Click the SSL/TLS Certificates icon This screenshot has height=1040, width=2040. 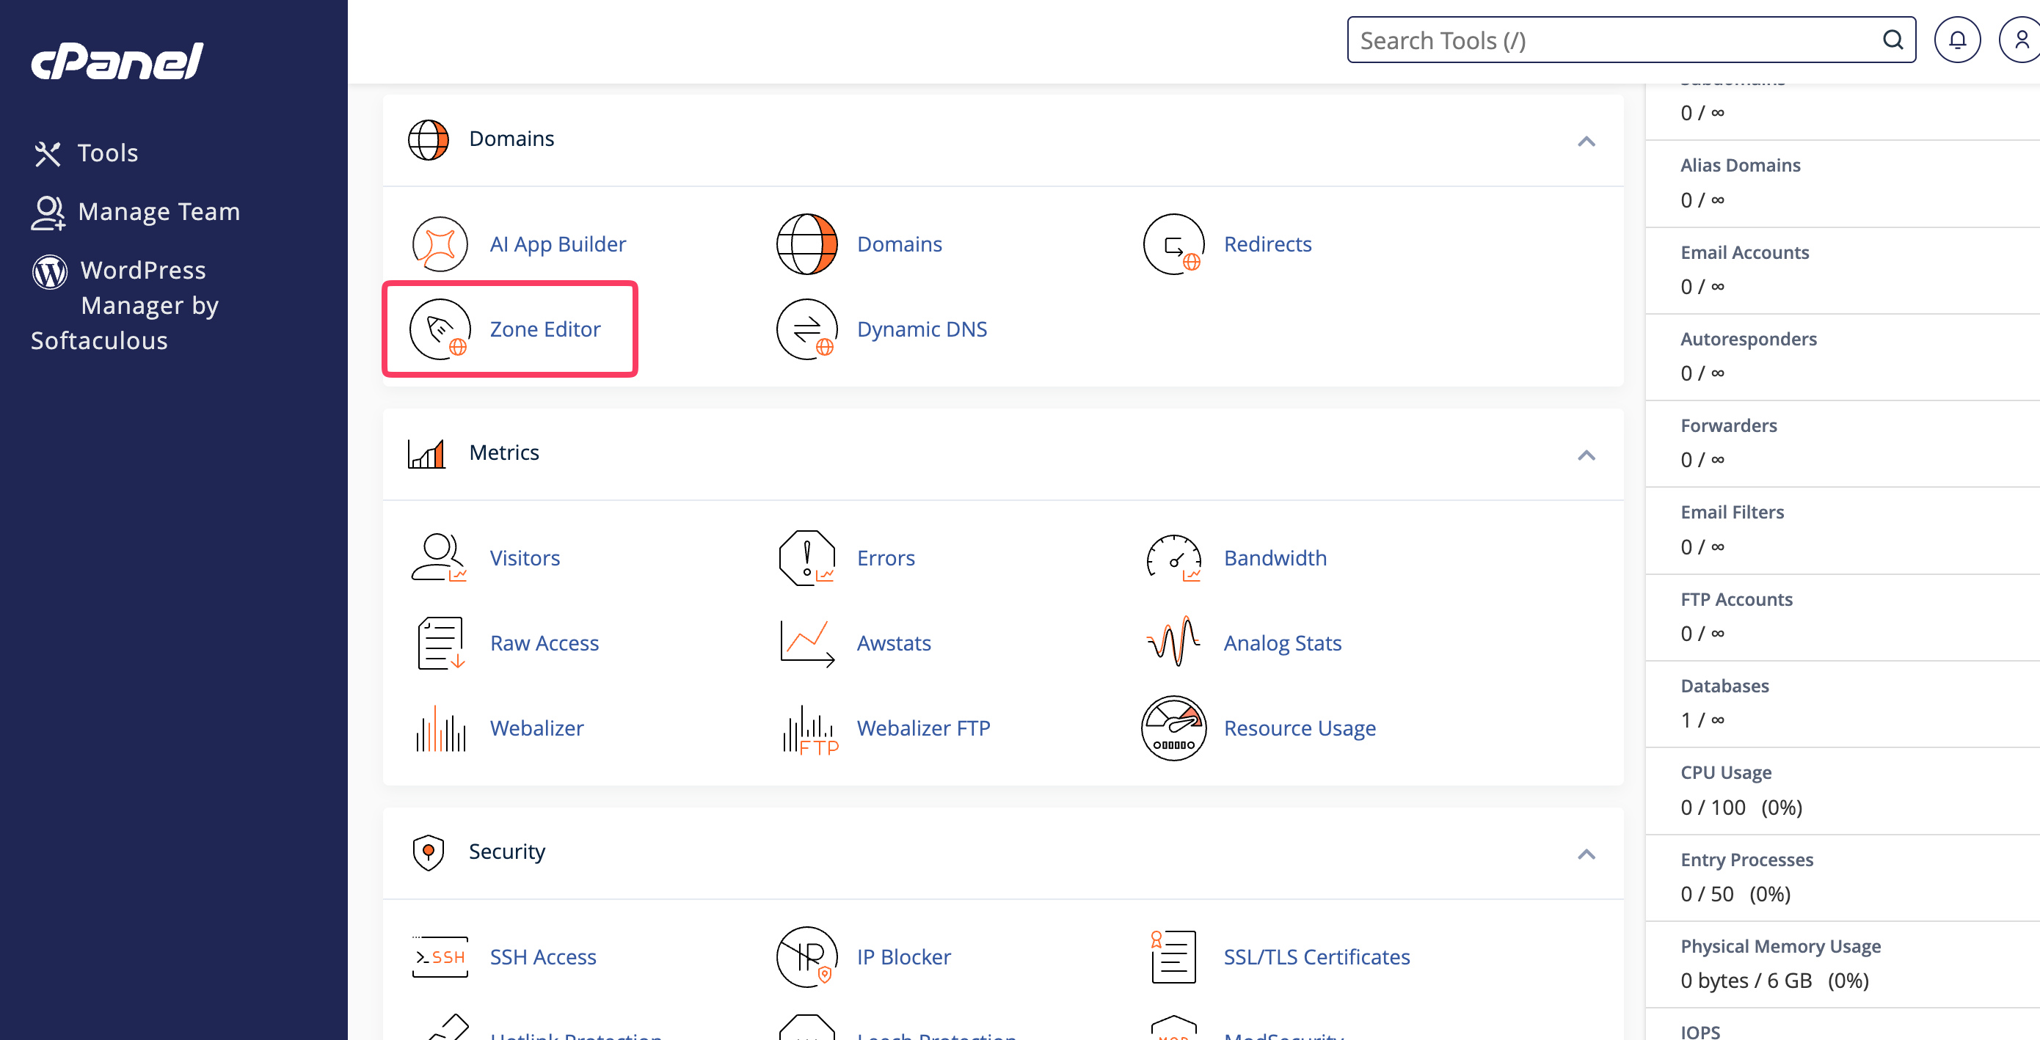pyautogui.click(x=1173, y=957)
